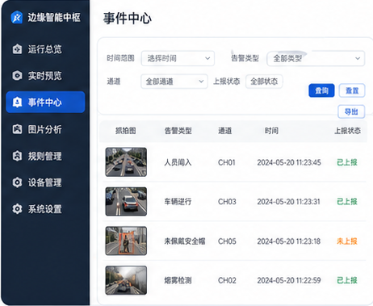Viewport: 373px width, 306px height.
Task: Click the 边缘智能中枢 logo icon
Action: tap(17, 18)
